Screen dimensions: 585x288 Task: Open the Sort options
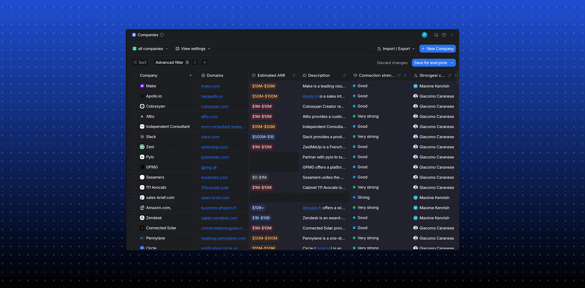140,63
